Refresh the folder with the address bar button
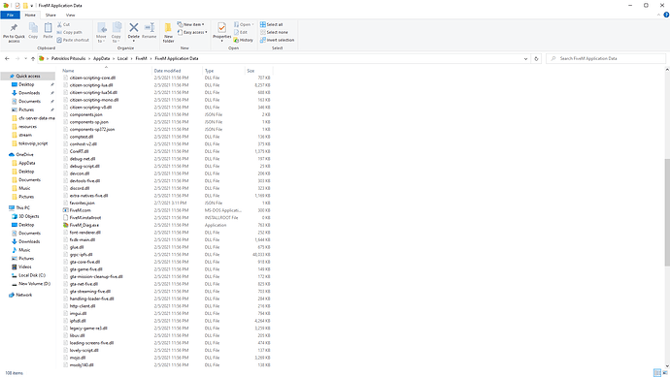 536,58
